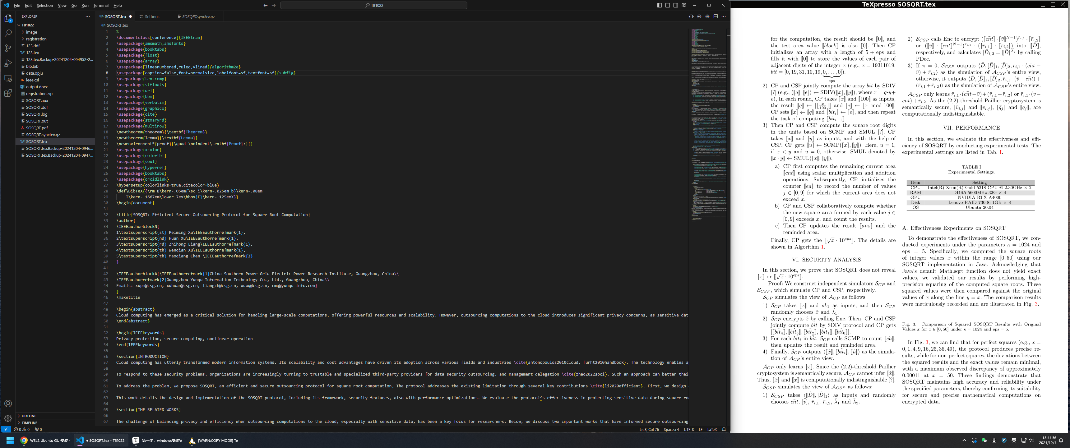This screenshot has height=448, width=1070.
Task: Toggle the secondary side bar
Action: 676,5
